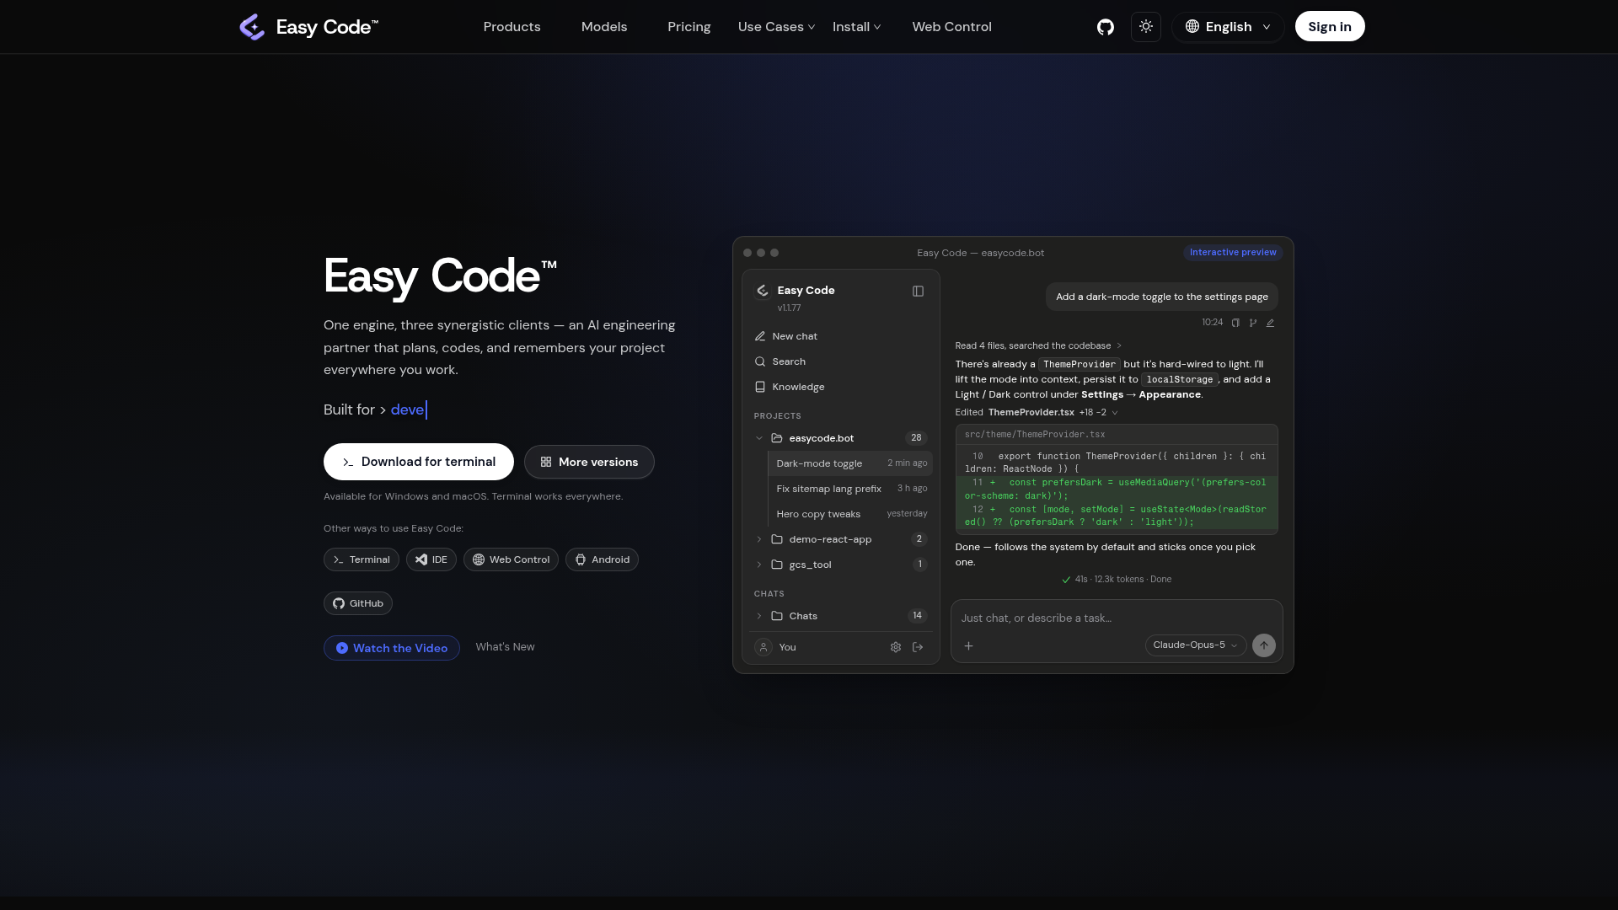The width and height of the screenshot is (1618, 910).
Task: Open the Claude-Opus-5 model dropdown
Action: (x=1195, y=645)
